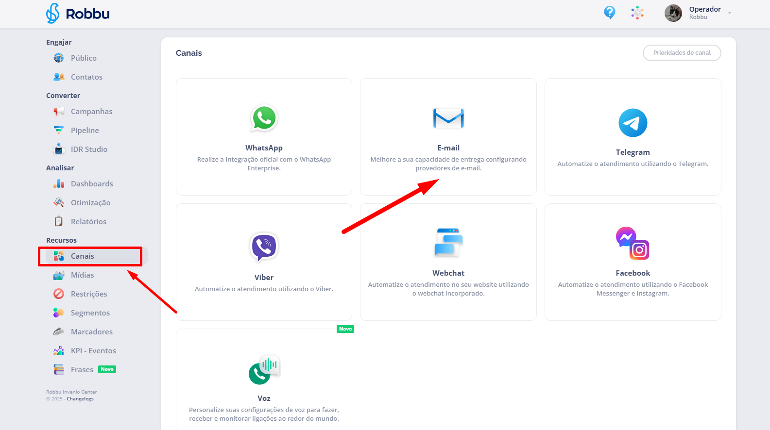Open the Webchat channel icon
The width and height of the screenshot is (770, 430).
448,242
